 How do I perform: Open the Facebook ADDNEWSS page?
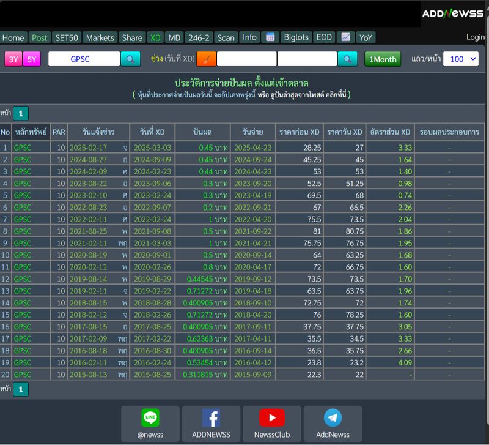[x=211, y=424]
